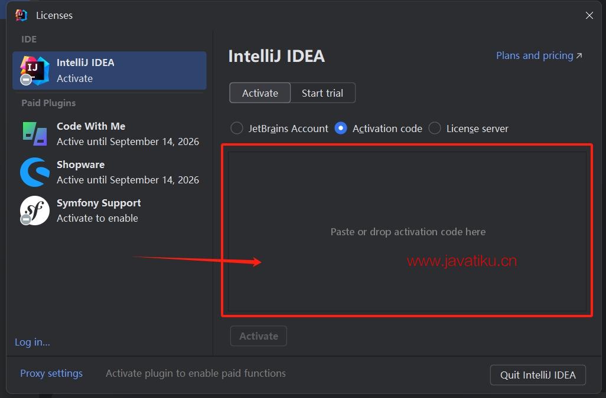Click the Symfony Support plugin icon
606x398 pixels.
coord(35,210)
